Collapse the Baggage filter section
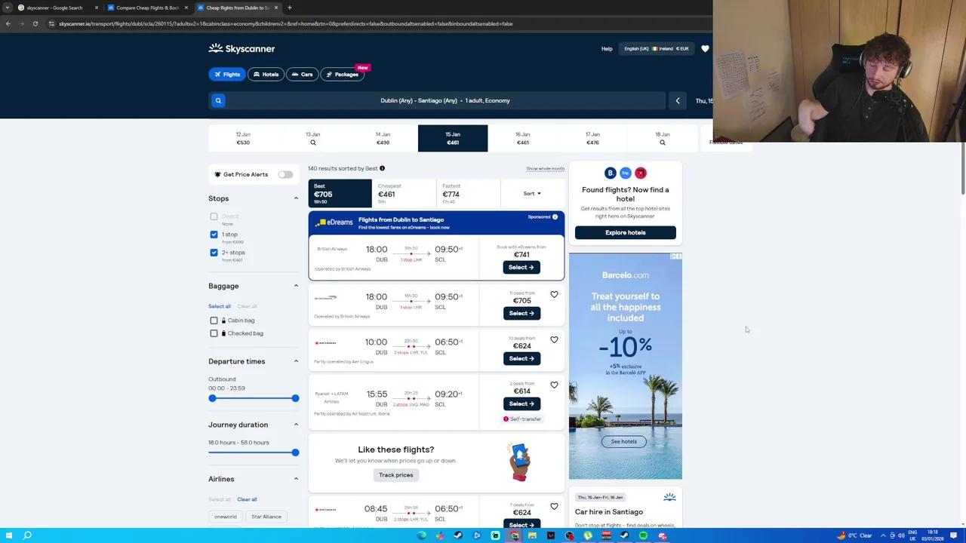The width and height of the screenshot is (966, 543). [296, 286]
